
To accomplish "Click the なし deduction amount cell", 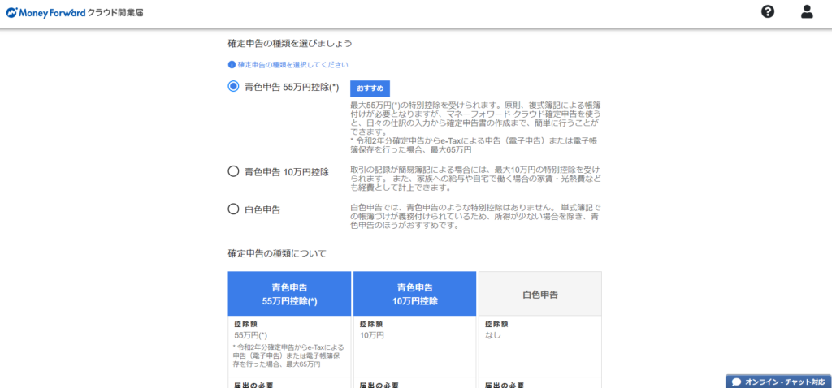I will pos(492,334).
